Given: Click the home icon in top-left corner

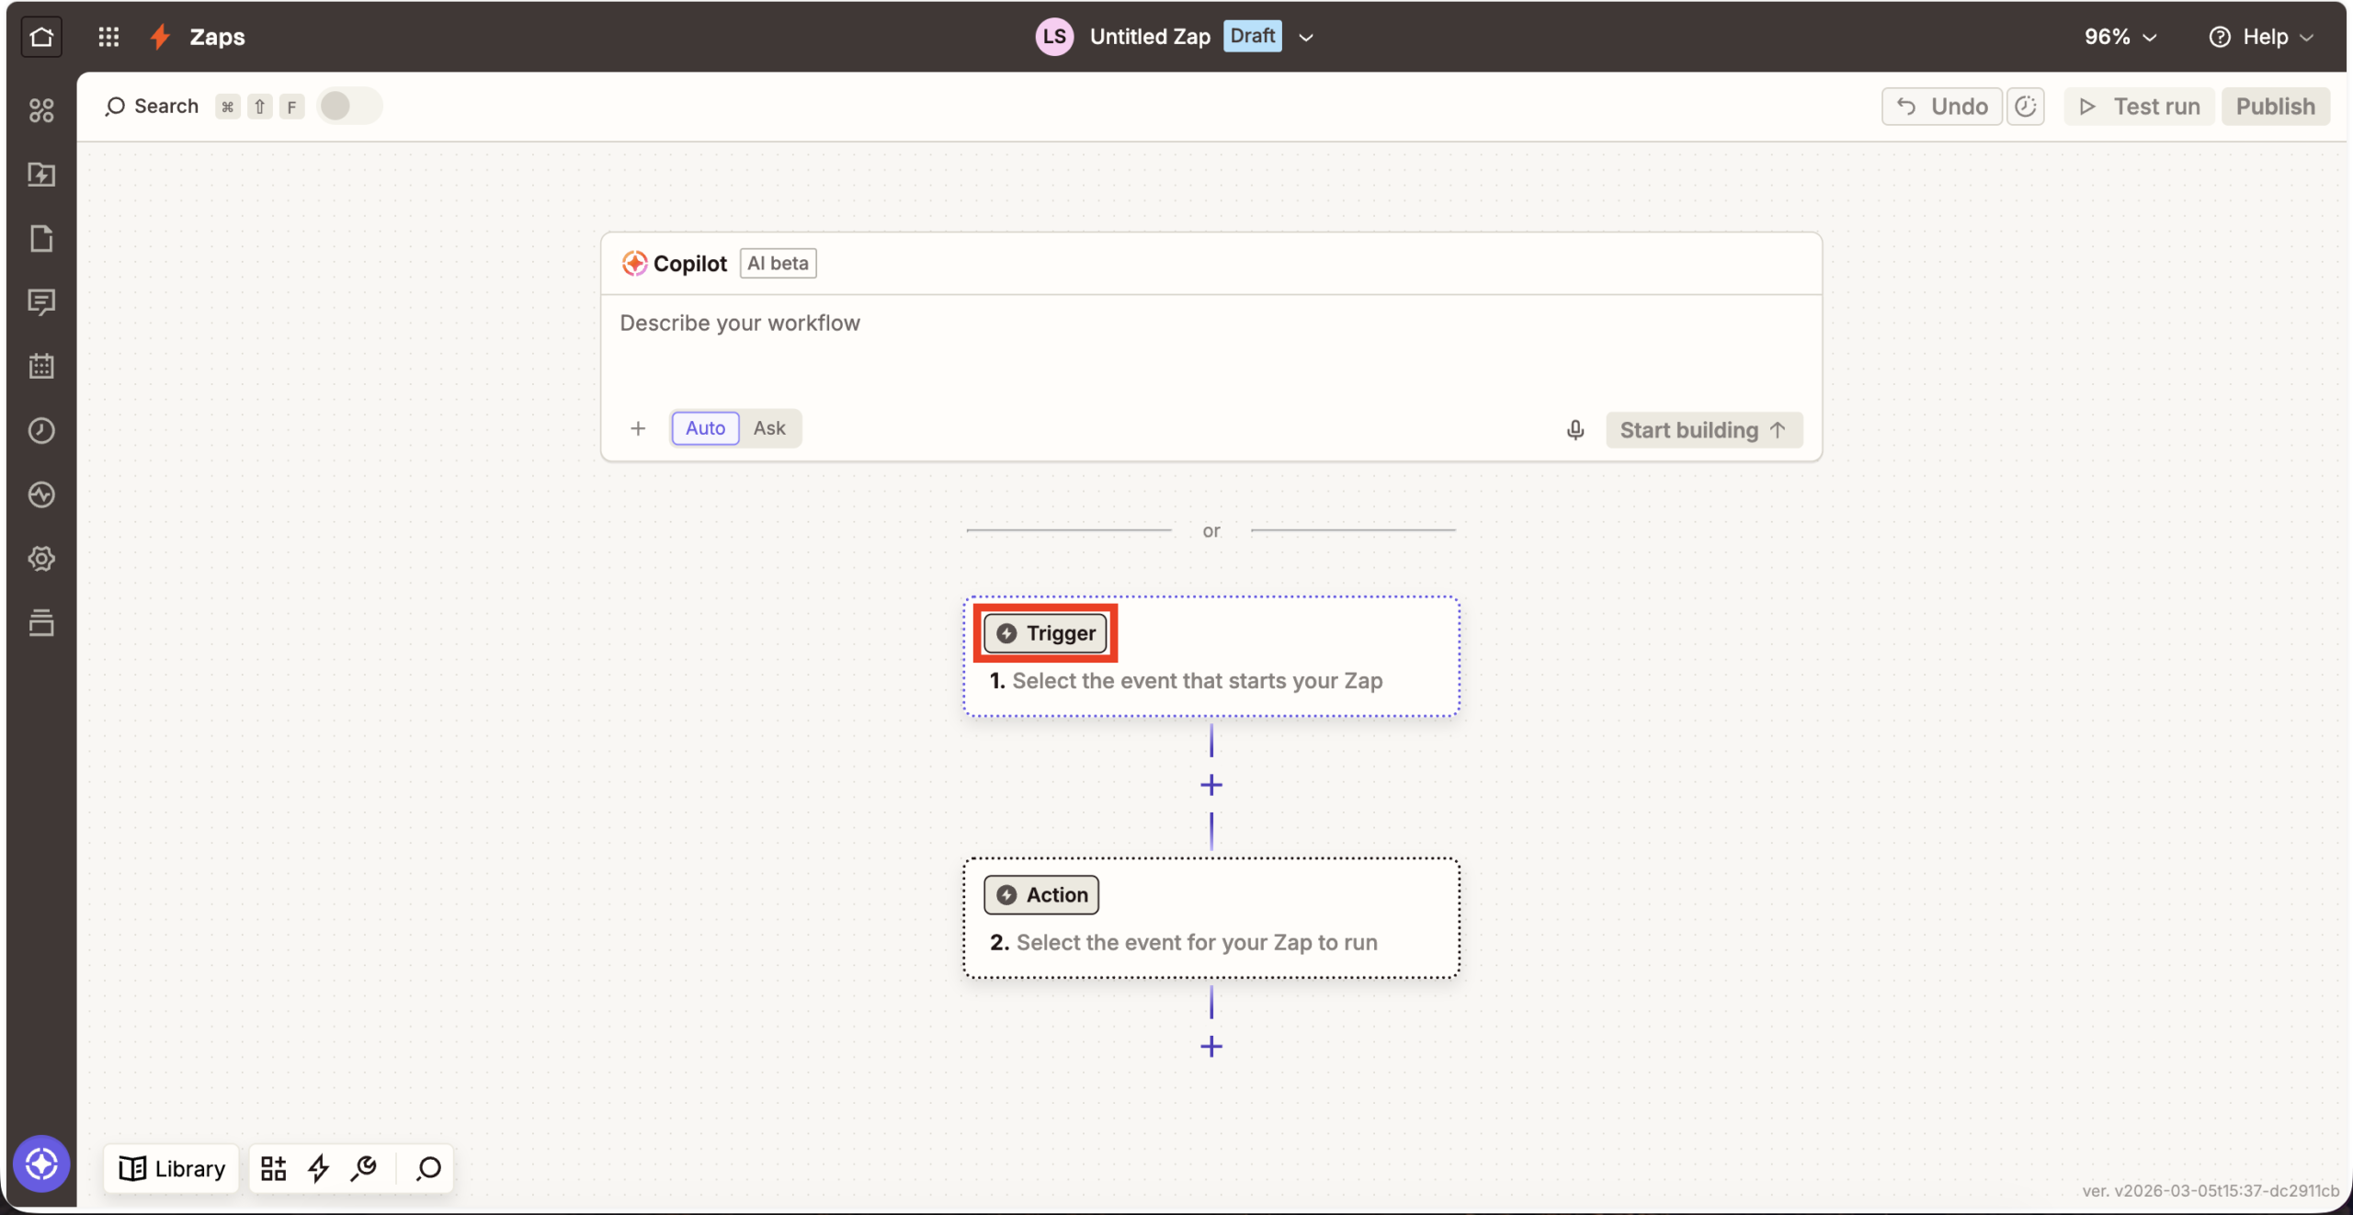Looking at the screenshot, I should click(x=41, y=37).
